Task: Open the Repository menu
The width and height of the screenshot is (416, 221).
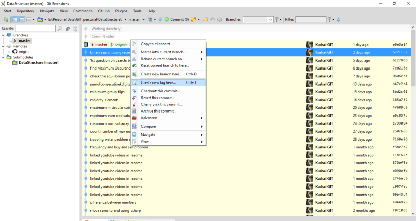Action: coord(25,11)
